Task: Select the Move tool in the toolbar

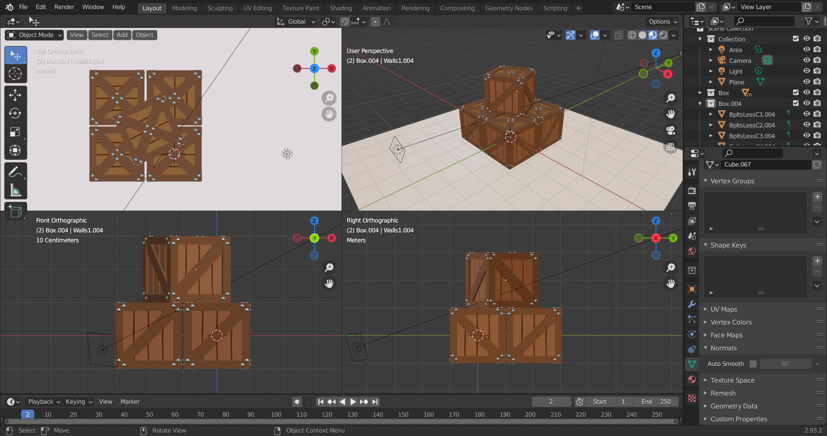Action: pyautogui.click(x=16, y=95)
